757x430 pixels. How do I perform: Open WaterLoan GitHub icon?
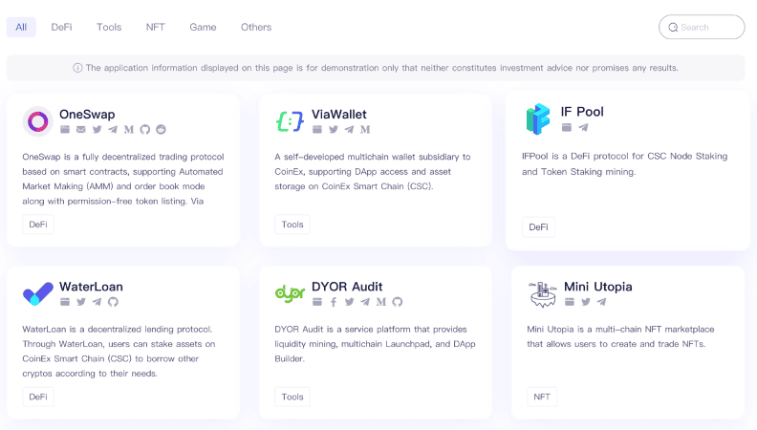click(x=113, y=302)
